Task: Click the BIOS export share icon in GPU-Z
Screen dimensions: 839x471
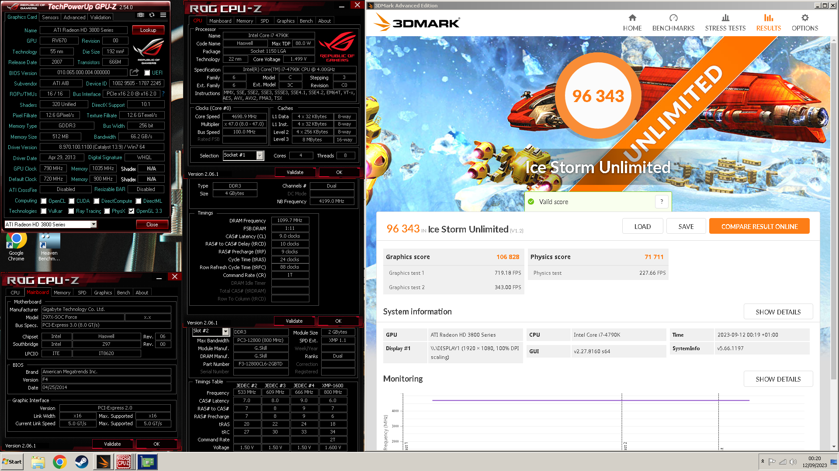Action: coord(135,72)
